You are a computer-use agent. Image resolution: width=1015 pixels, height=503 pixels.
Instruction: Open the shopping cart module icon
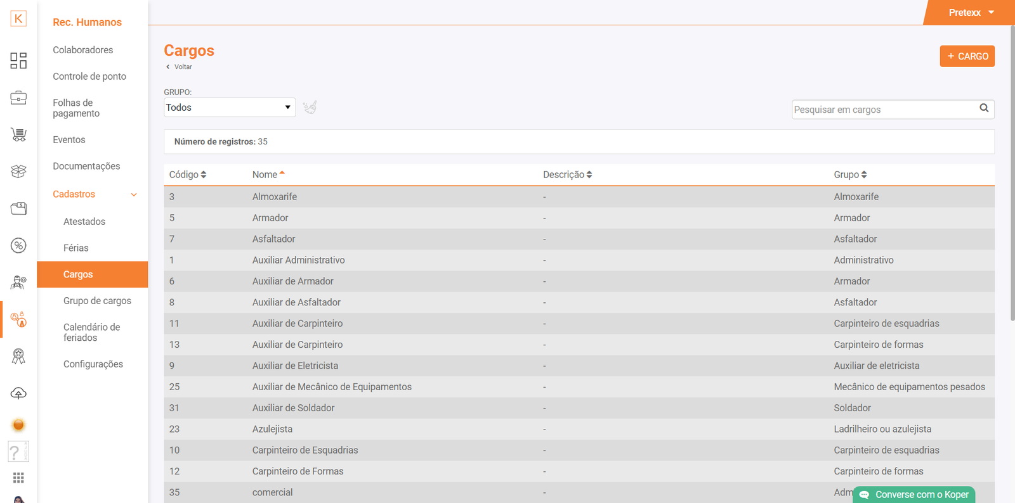coord(18,134)
